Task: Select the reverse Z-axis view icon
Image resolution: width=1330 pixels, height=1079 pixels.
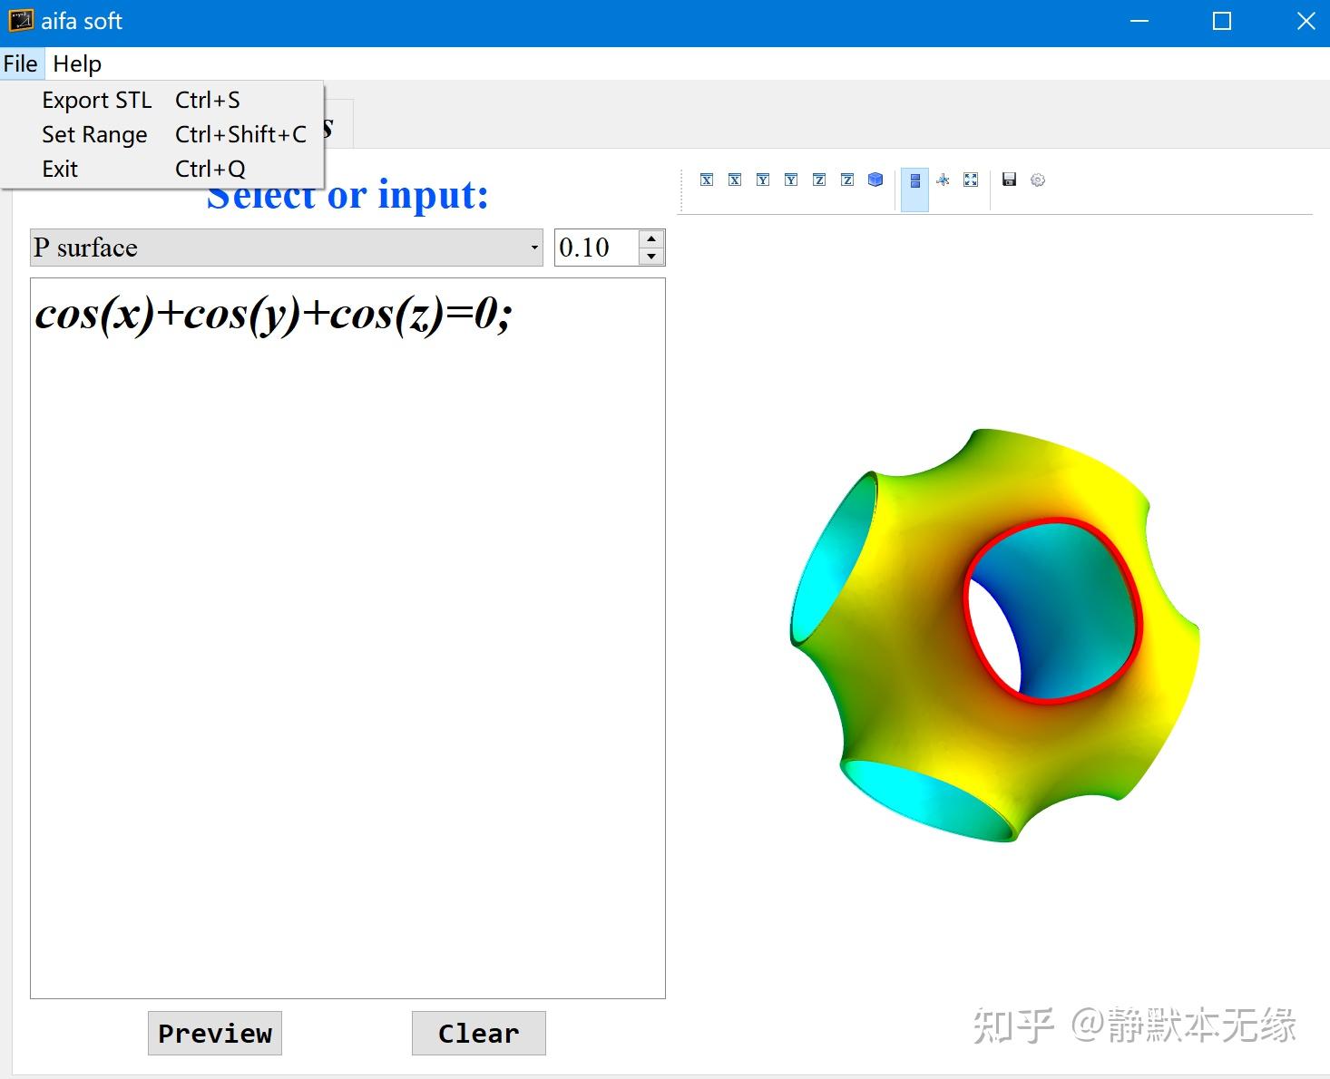Action: point(846,180)
